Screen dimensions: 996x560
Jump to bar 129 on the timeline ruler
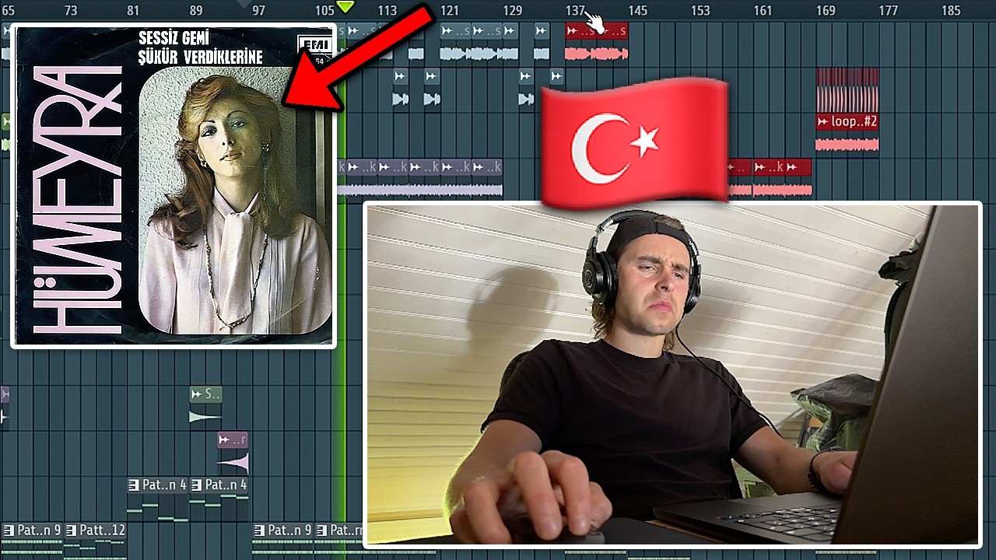pyautogui.click(x=512, y=10)
